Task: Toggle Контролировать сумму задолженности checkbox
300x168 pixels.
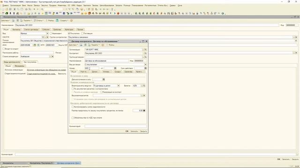Action: pos(73,107)
